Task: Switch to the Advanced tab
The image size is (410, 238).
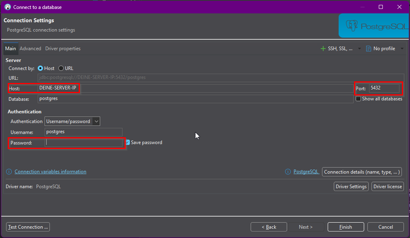Action: point(30,49)
